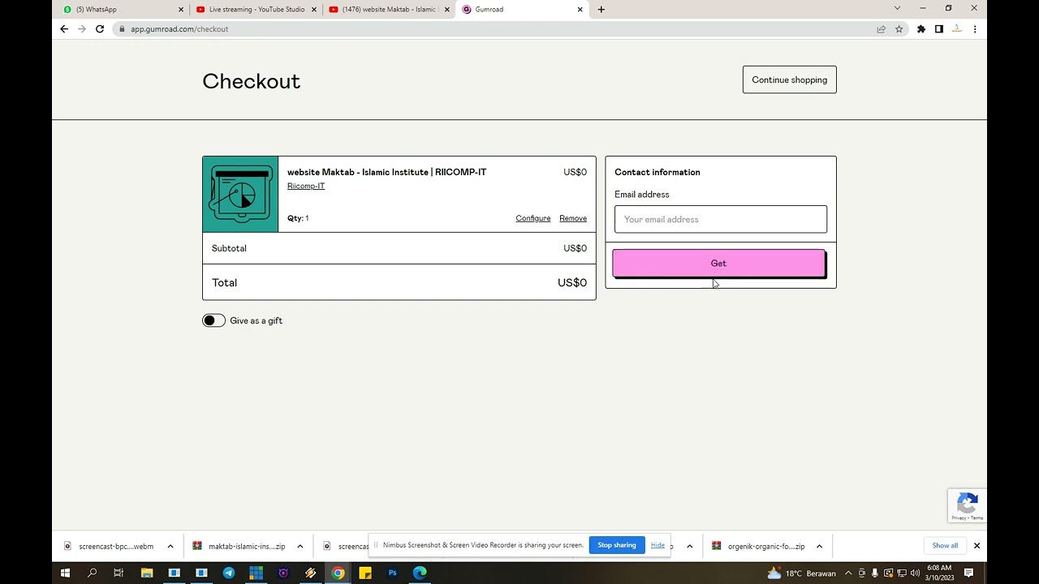Click the address bar URL
Viewport: 1039px width, 584px height.
click(179, 29)
